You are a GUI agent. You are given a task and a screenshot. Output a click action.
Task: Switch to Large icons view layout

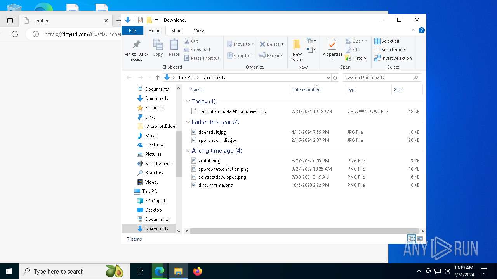click(x=420, y=239)
